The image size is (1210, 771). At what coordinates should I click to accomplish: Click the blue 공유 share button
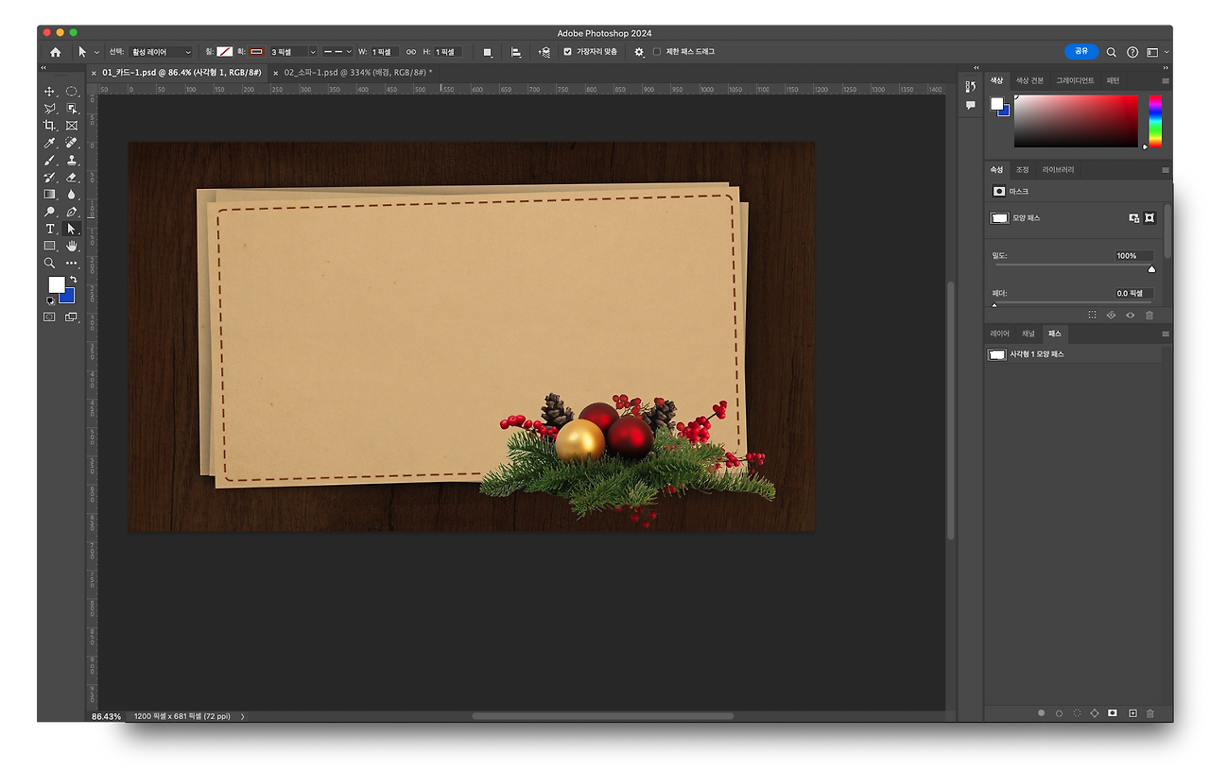click(1080, 51)
